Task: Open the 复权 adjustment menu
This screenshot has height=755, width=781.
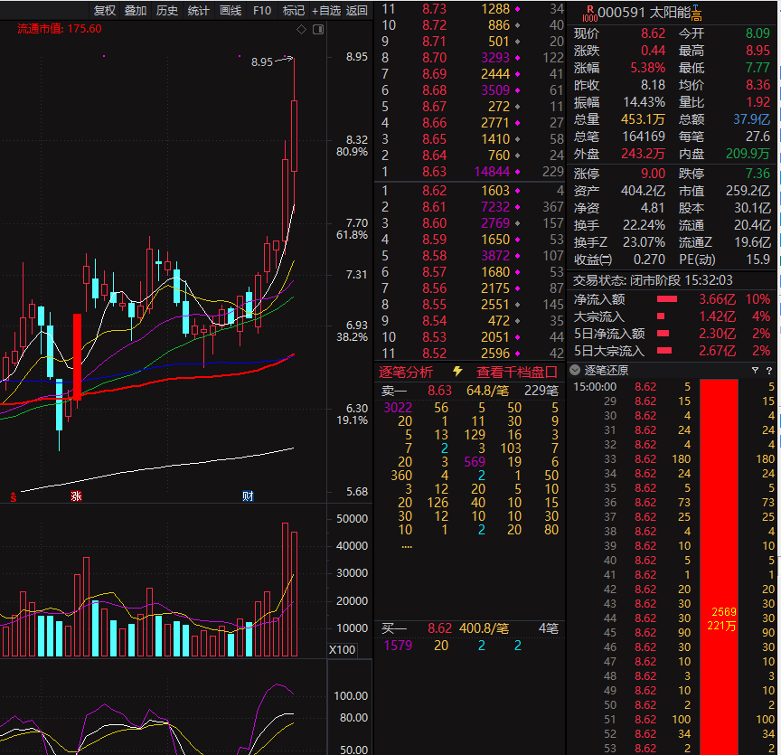Action: pyautogui.click(x=105, y=11)
